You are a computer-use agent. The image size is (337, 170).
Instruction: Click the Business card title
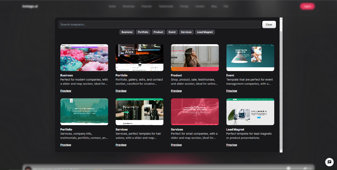67,75
